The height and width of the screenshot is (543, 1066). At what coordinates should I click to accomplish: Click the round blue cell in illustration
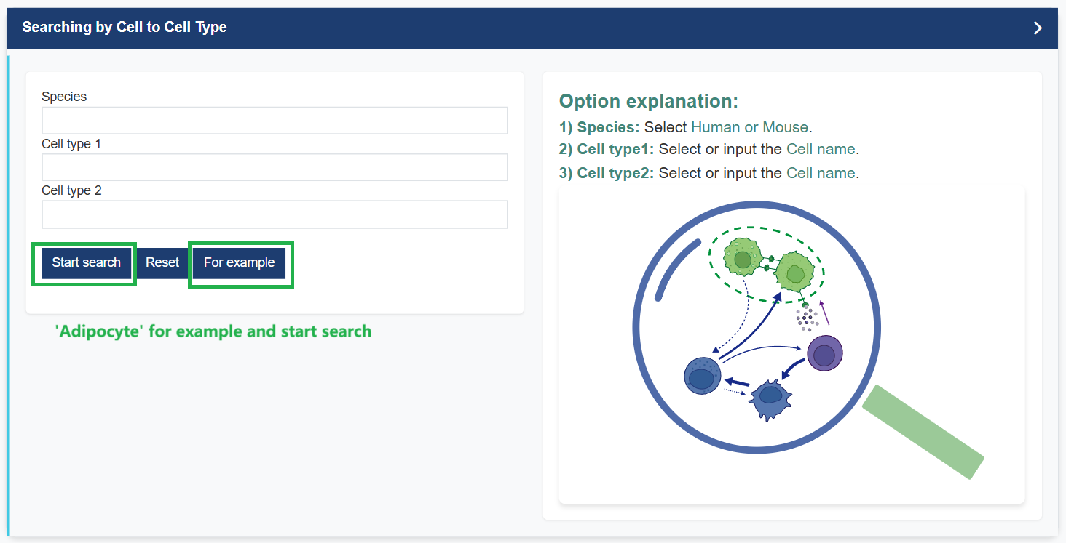(703, 377)
